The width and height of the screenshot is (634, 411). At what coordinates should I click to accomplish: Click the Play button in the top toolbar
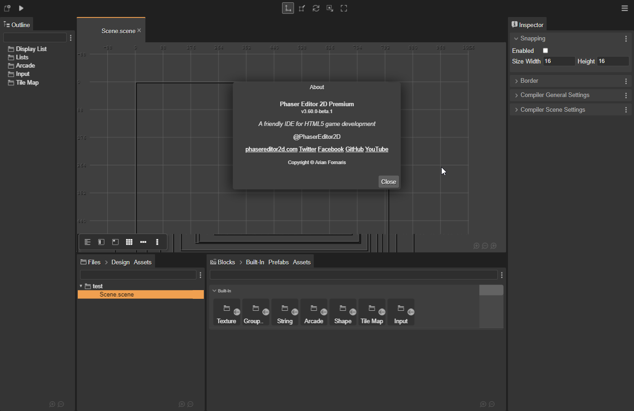tap(21, 8)
